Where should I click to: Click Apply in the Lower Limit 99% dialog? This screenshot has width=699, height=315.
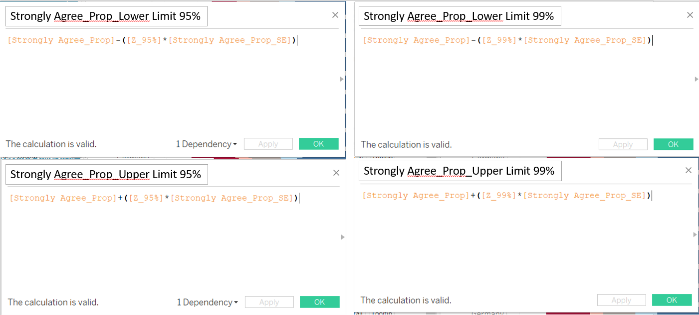623,144
